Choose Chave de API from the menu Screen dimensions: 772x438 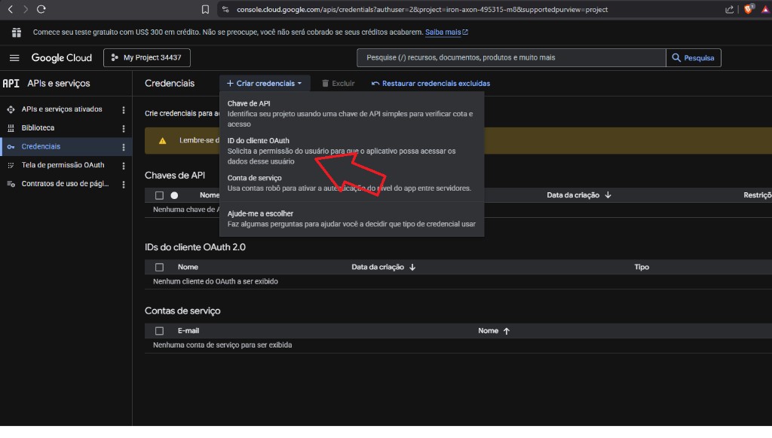pyautogui.click(x=351, y=114)
